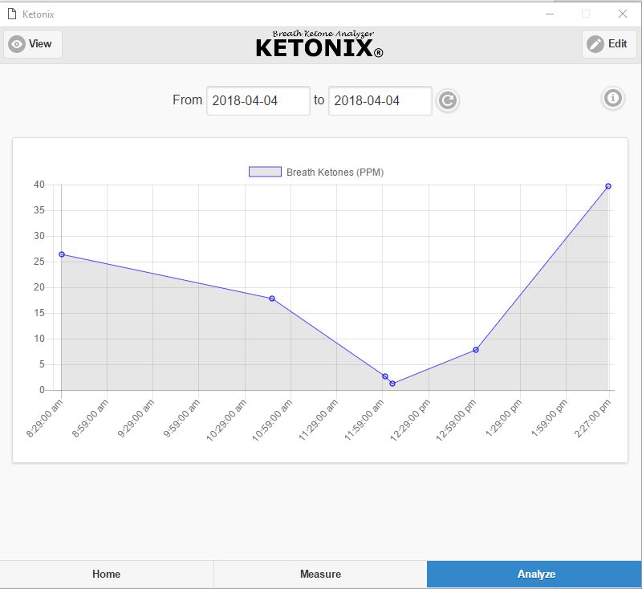Click the Edit pencil button
The image size is (642, 589).
coord(609,44)
